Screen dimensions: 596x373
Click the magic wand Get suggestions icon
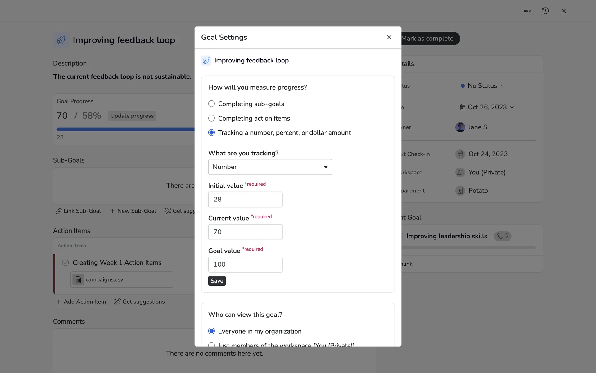(x=117, y=302)
